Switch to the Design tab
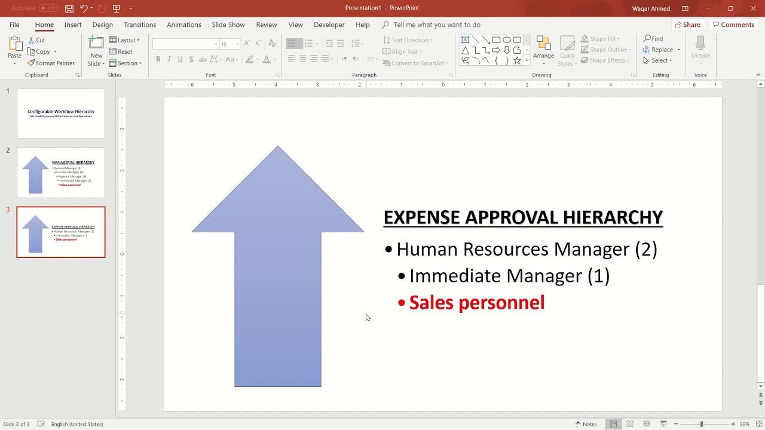 (102, 24)
